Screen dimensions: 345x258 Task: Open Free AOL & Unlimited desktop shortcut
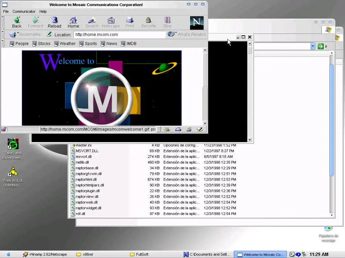click(x=13, y=177)
